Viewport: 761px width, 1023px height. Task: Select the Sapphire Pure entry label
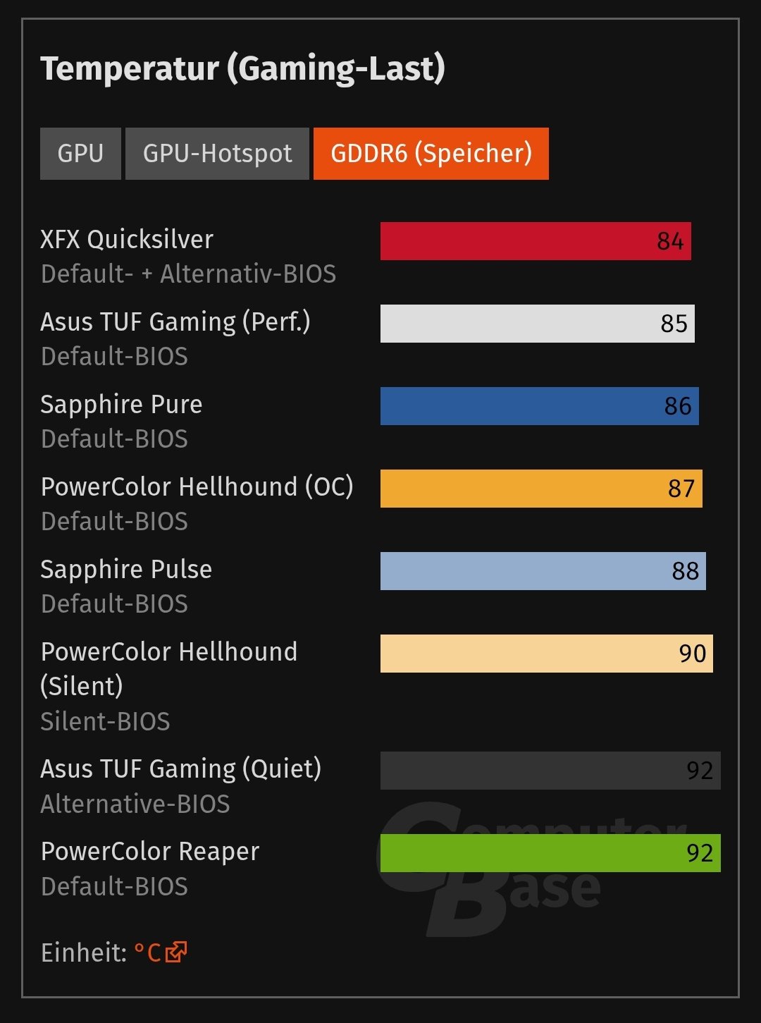point(121,405)
